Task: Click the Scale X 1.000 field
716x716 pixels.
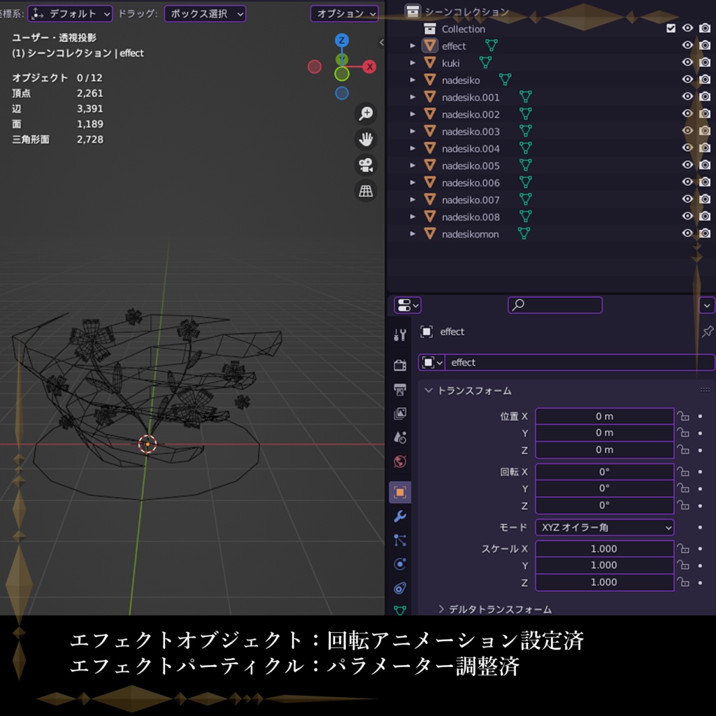Action: tap(605, 548)
